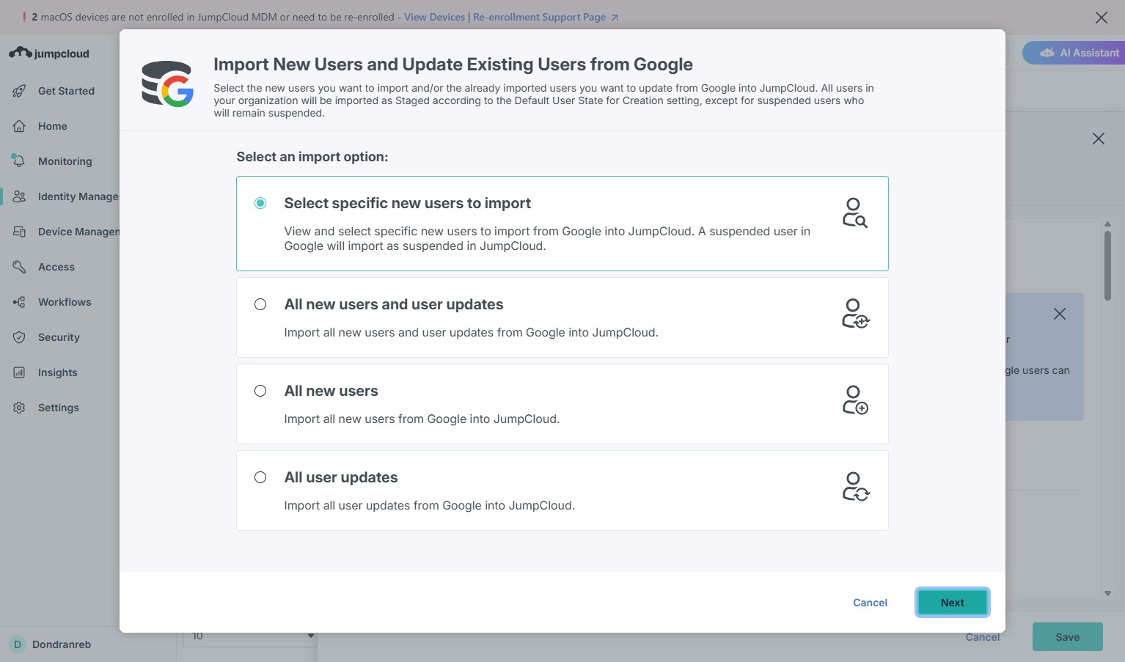Open Insights in the sidebar
Screen dimensions: 1125x662
57,372
